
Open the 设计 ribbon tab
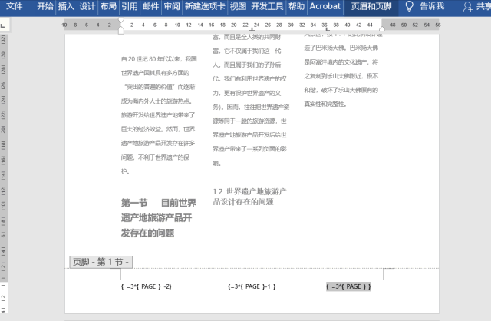(x=87, y=6)
